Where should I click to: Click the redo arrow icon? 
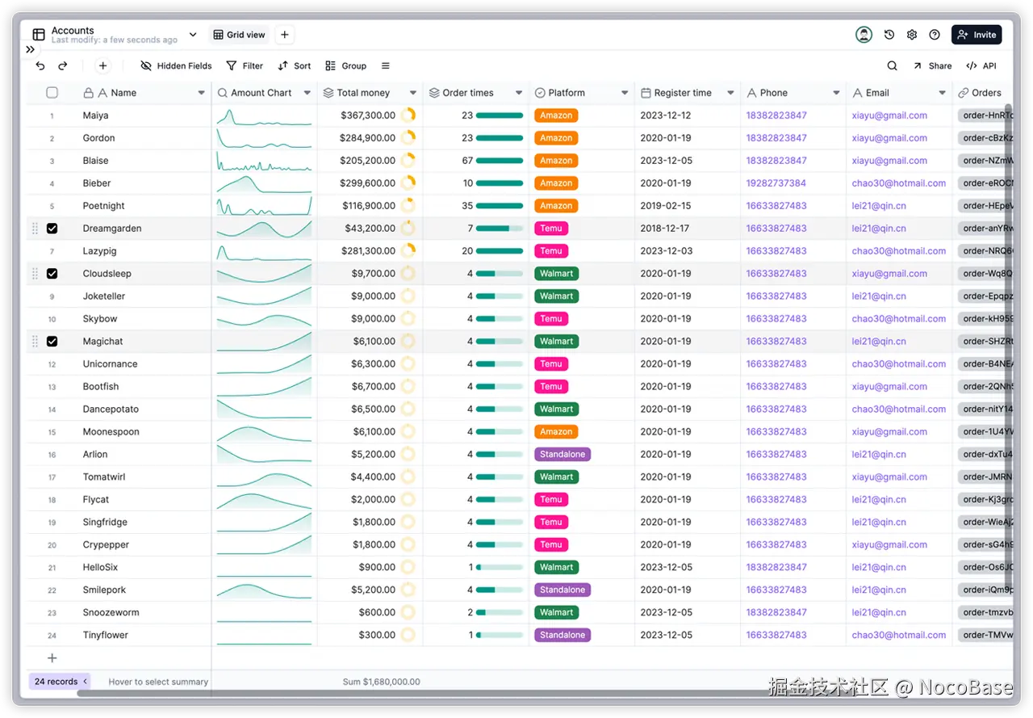click(63, 66)
